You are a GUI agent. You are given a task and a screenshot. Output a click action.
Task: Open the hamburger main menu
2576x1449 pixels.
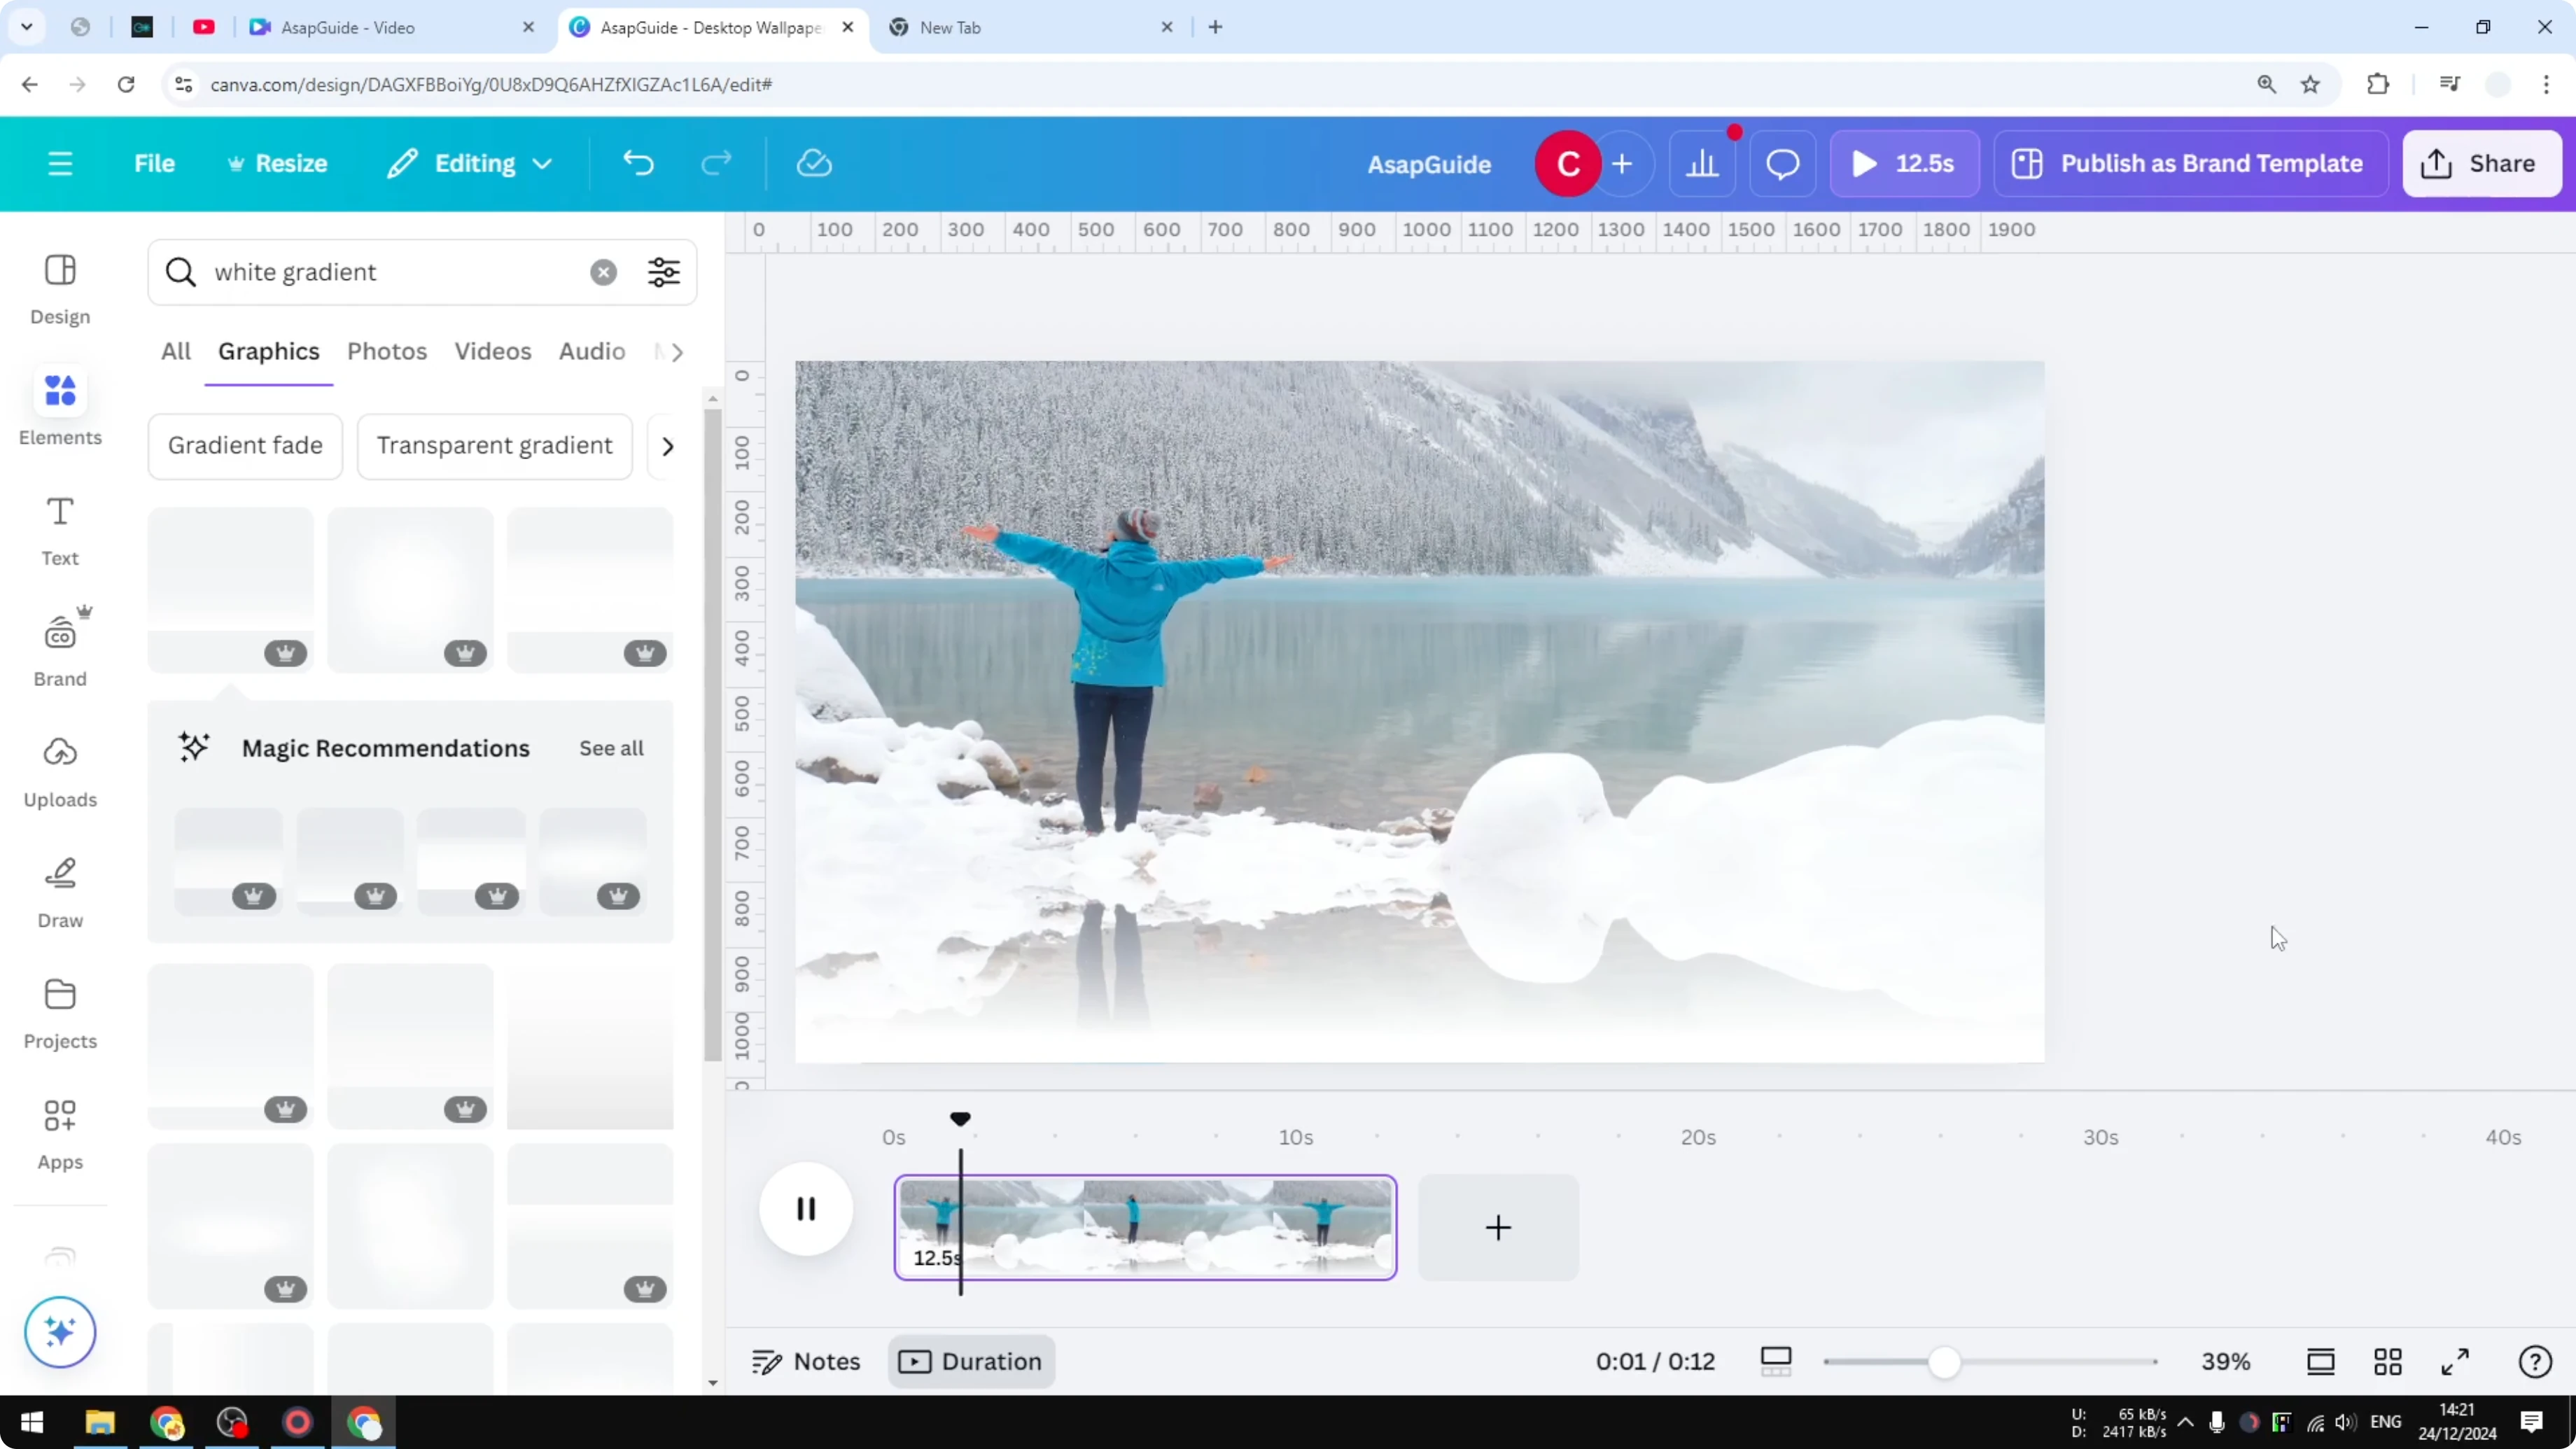point(60,163)
